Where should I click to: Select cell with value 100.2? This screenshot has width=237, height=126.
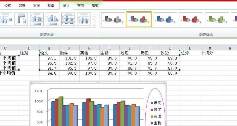(89, 73)
